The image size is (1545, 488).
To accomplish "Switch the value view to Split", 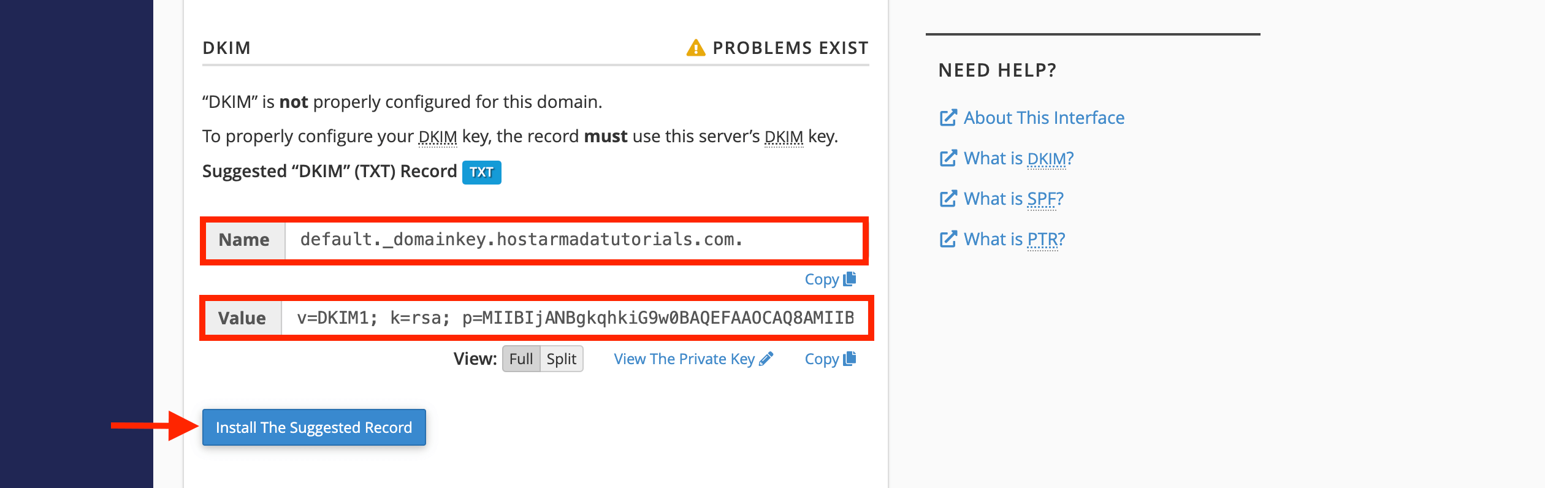I will click(x=562, y=359).
